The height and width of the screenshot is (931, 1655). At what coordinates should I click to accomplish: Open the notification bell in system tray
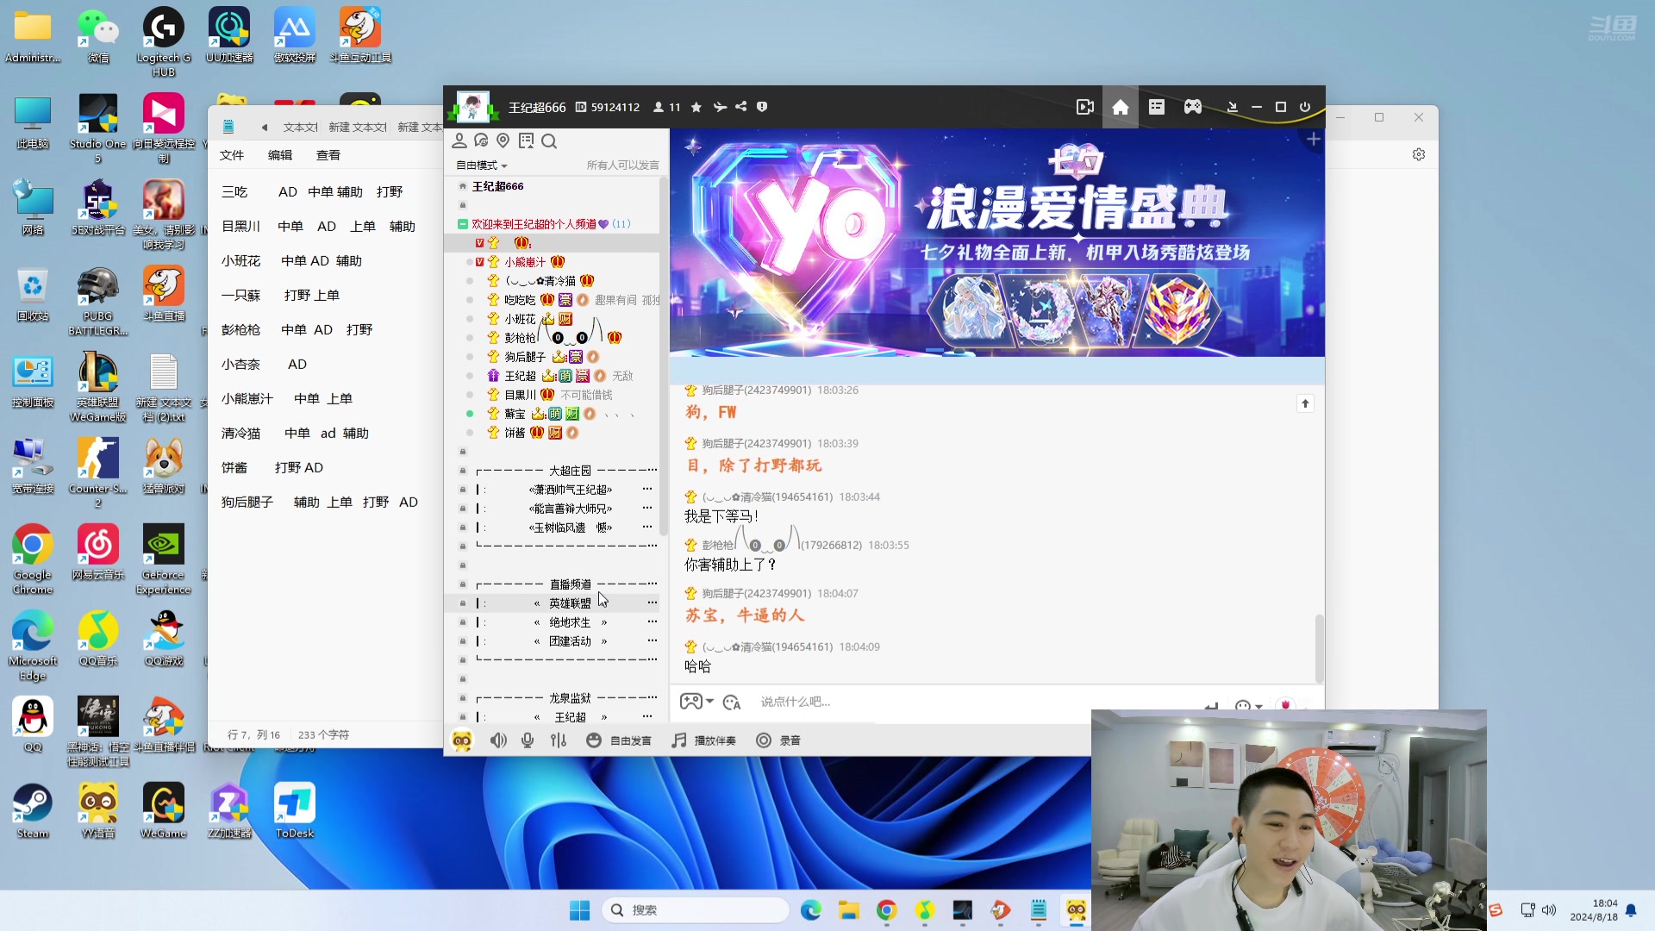tap(1631, 910)
